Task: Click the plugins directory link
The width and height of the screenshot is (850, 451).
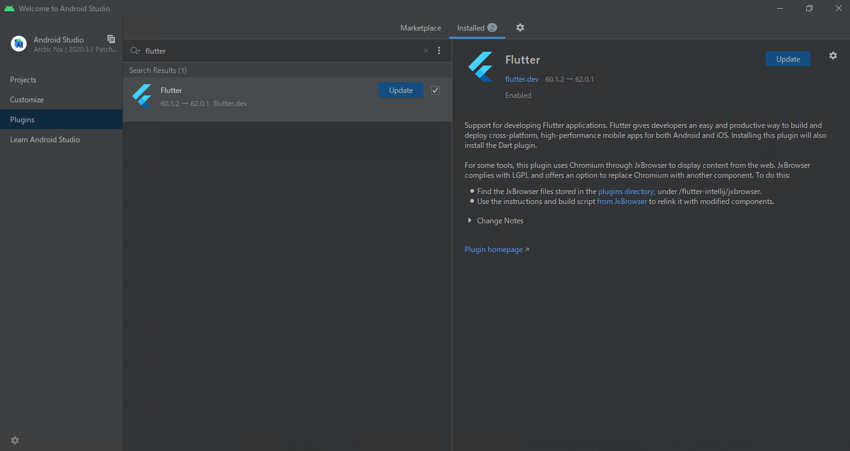Action: [626, 192]
